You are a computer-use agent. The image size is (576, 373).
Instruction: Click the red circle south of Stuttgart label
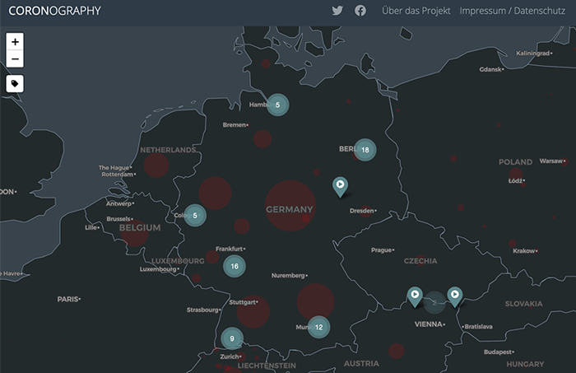tap(253, 311)
